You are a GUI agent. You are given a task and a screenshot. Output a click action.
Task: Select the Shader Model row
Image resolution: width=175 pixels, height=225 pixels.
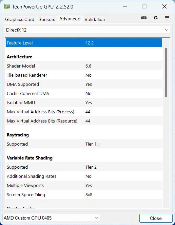click(84, 66)
